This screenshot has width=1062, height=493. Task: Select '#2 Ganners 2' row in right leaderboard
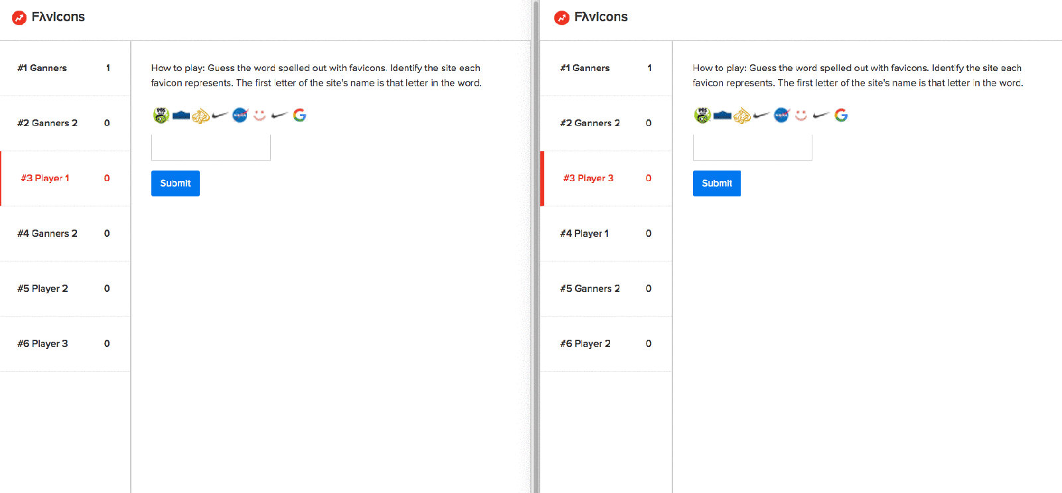click(607, 123)
